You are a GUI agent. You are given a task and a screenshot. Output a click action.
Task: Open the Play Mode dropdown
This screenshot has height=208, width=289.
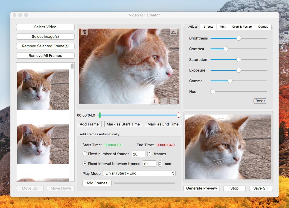[139, 173]
